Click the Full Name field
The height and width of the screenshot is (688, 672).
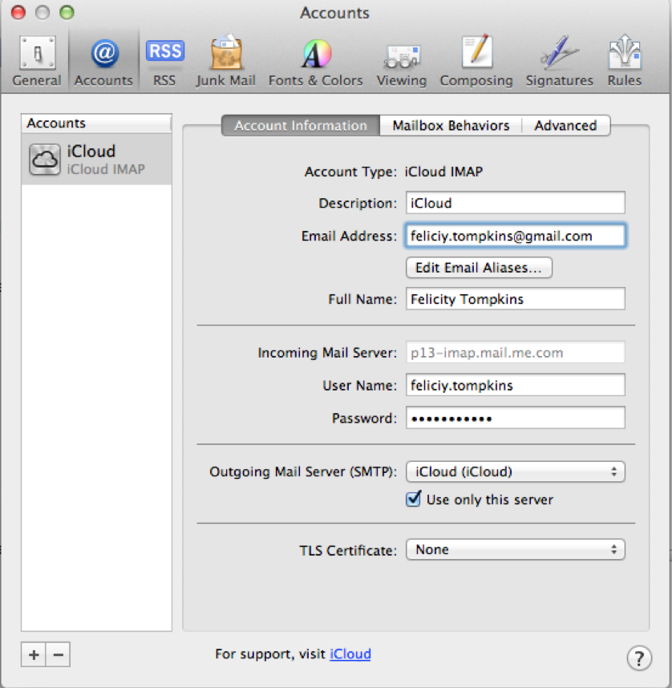516,299
